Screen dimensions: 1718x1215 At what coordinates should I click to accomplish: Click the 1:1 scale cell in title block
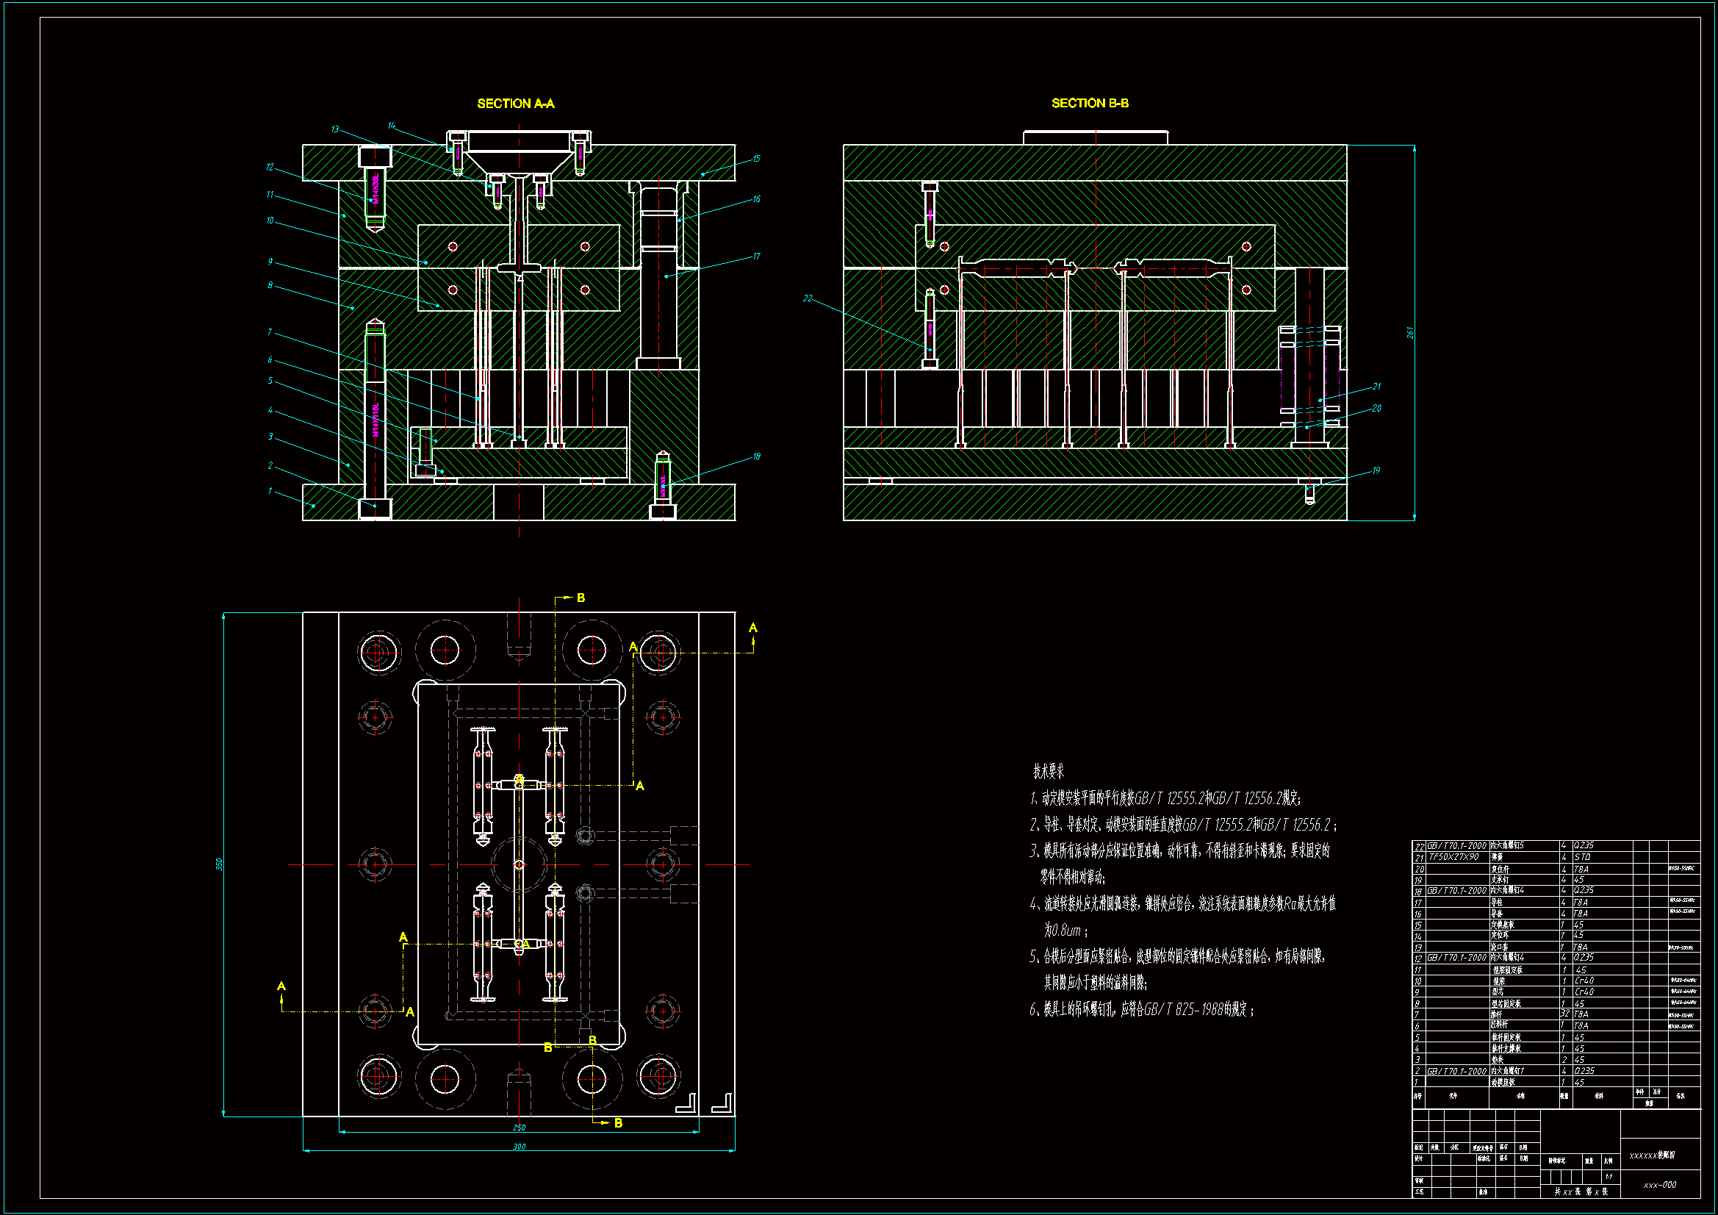point(1608,1176)
